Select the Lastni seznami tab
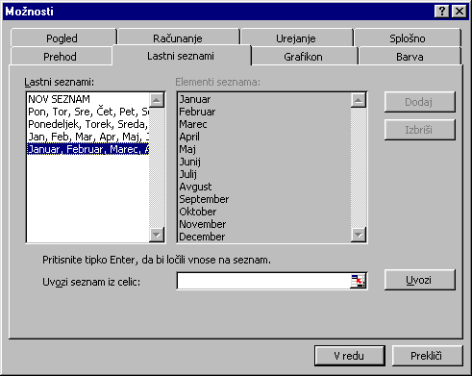 (181, 56)
